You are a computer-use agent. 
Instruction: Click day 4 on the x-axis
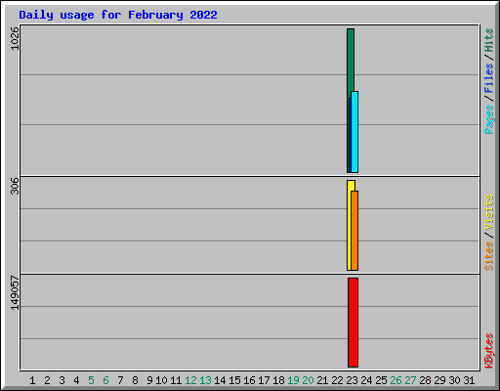(76, 380)
